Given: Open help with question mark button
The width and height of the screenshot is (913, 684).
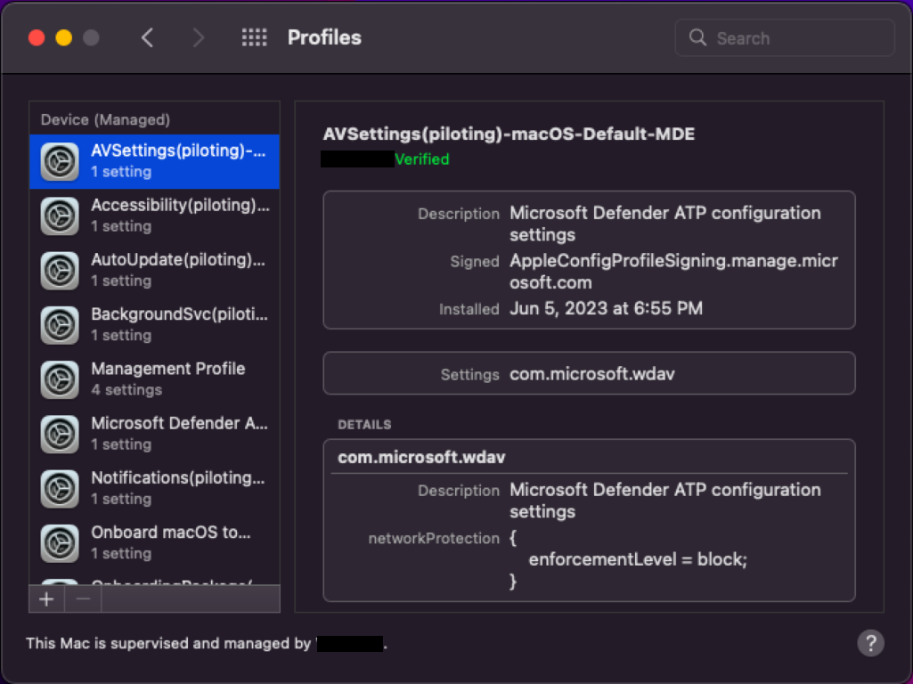Looking at the screenshot, I should point(870,643).
